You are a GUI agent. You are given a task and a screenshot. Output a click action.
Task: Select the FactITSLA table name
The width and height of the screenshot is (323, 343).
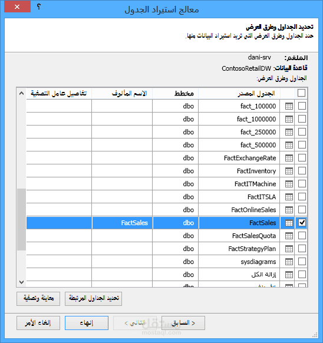[262, 197]
